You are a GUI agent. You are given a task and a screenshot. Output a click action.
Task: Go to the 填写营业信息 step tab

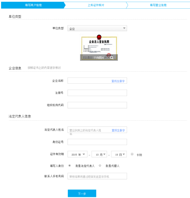point(158,5)
